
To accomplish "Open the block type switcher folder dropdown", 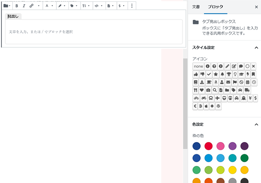I will tap(7, 6).
